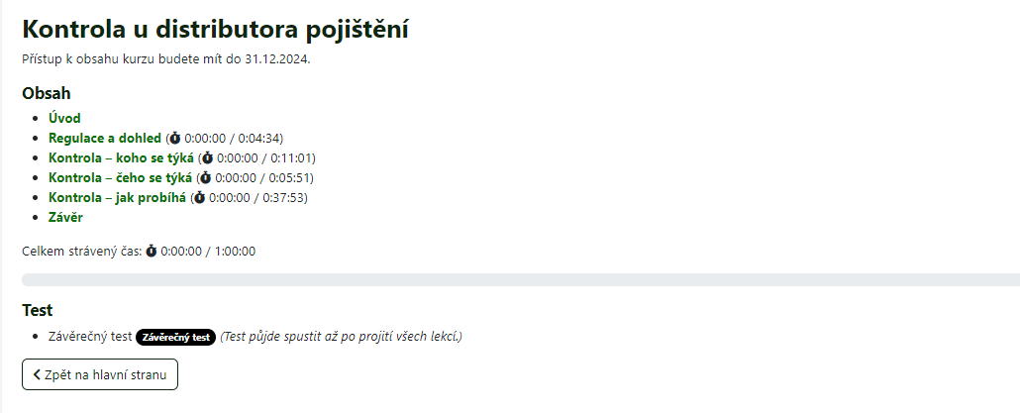1020x413 pixels.
Task: Click the Test section heading
Action: [x=37, y=310]
